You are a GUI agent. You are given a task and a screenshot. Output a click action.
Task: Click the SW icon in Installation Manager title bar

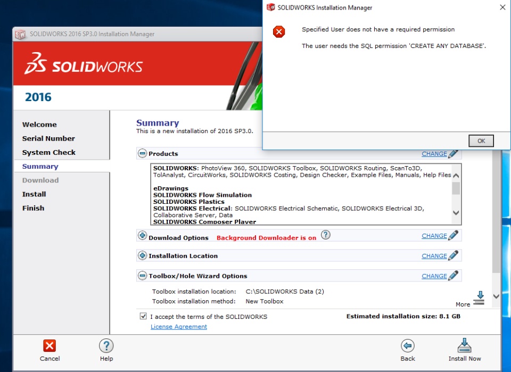[20, 34]
